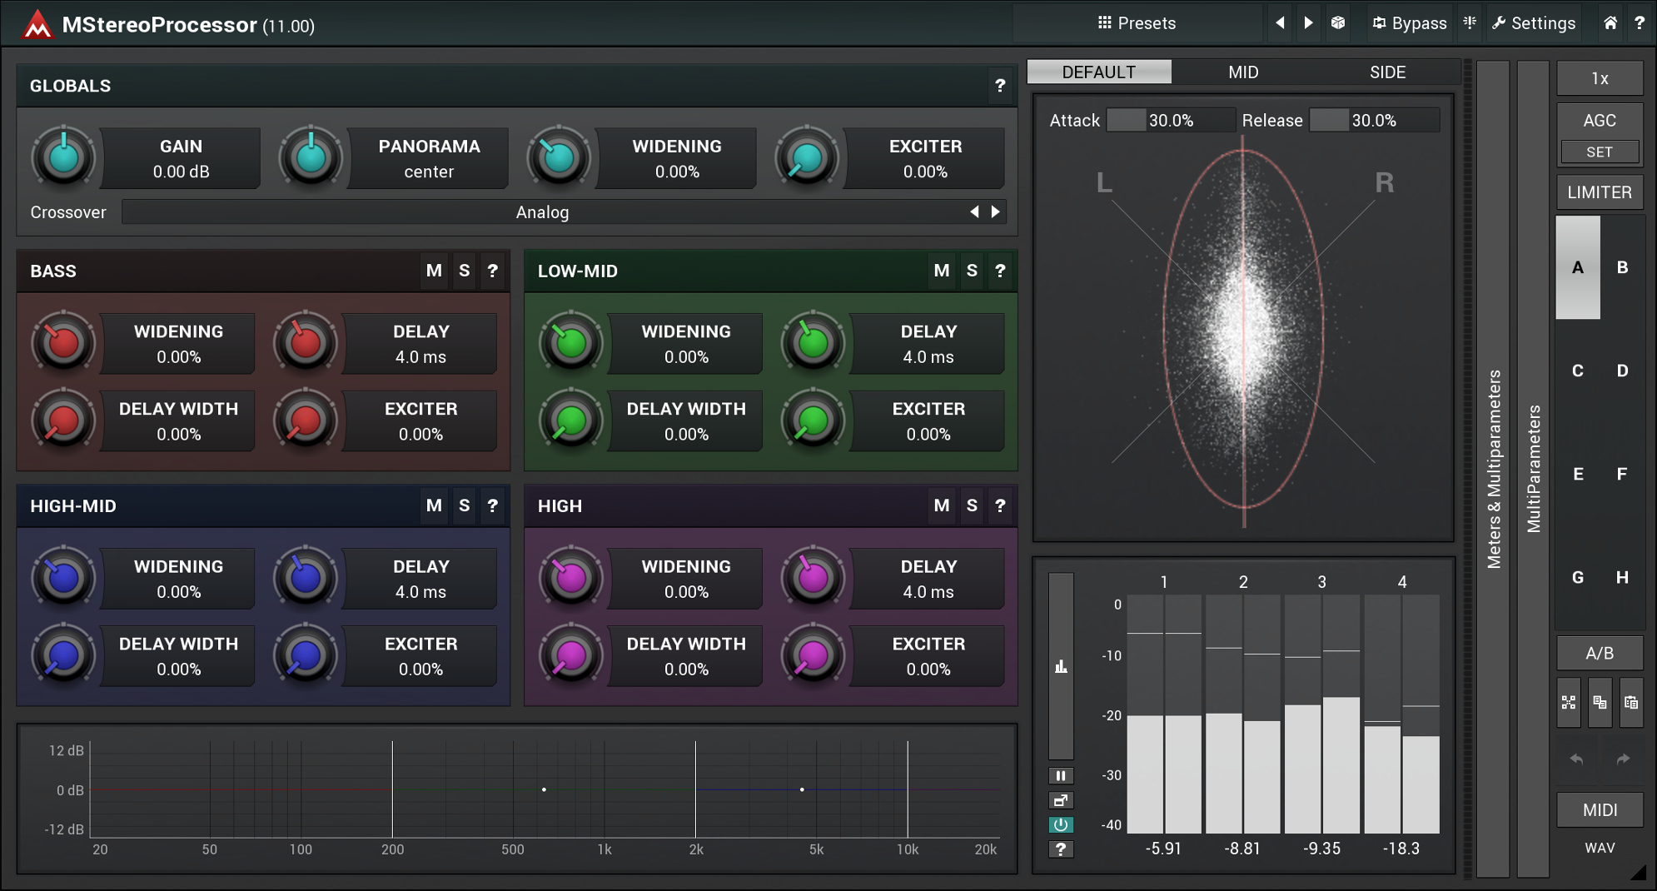Screen dimensions: 1657x891
Task: Open the Presets browser
Action: 1137,23
